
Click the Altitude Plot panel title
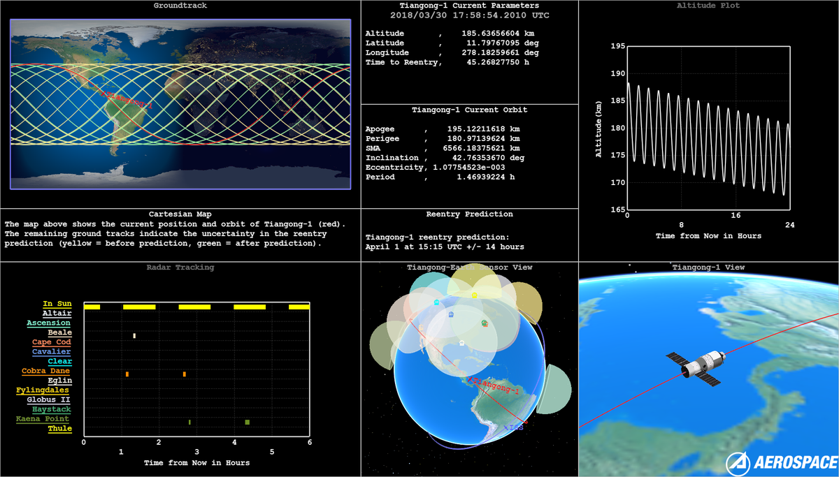[x=708, y=6]
